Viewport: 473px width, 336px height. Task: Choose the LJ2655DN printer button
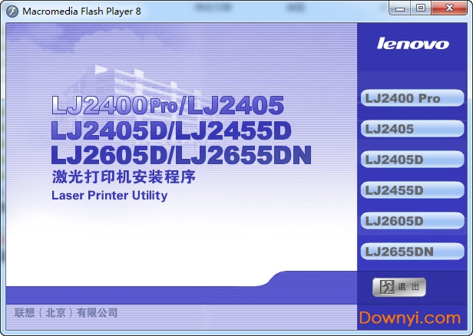412,252
